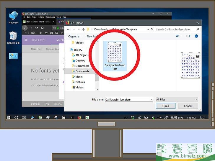Show hidden tray icons chevron
Viewport: 215px width, 161px height.
[126, 117]
